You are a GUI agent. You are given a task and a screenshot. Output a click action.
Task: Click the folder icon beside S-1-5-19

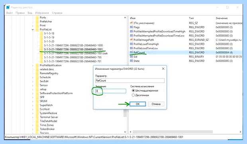tap(41, 38)
